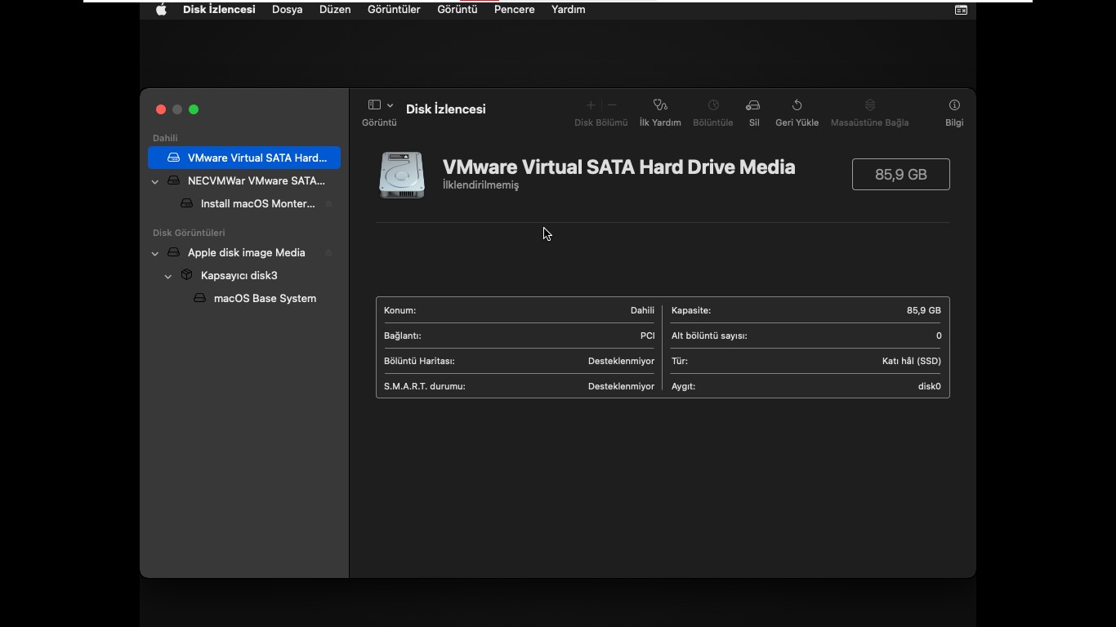1116x627 pixels.
Task: Collapse the NECVMWar VMware SATA row
Action: (155, 181)
